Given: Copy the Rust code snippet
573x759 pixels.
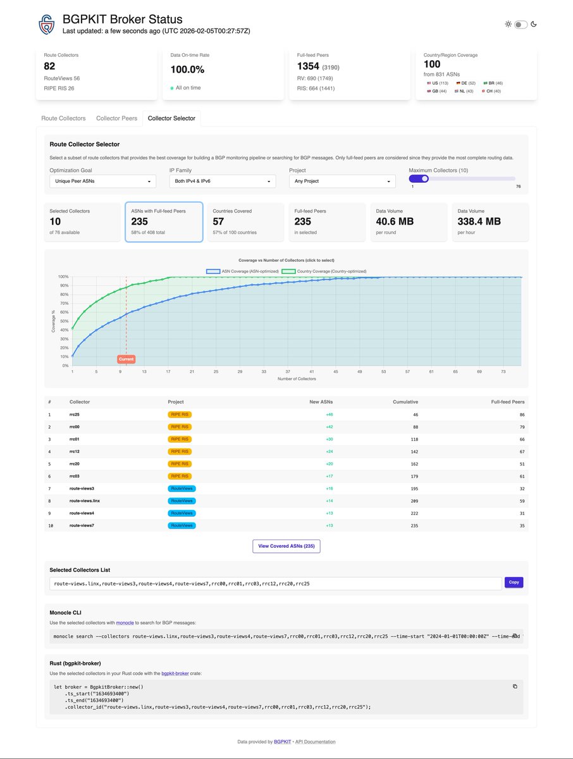Looking at the screenshot, I should click(515, 686).
